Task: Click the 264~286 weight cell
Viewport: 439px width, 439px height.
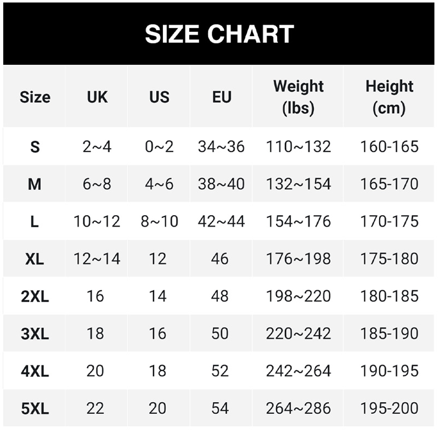Action: (299, 408)
